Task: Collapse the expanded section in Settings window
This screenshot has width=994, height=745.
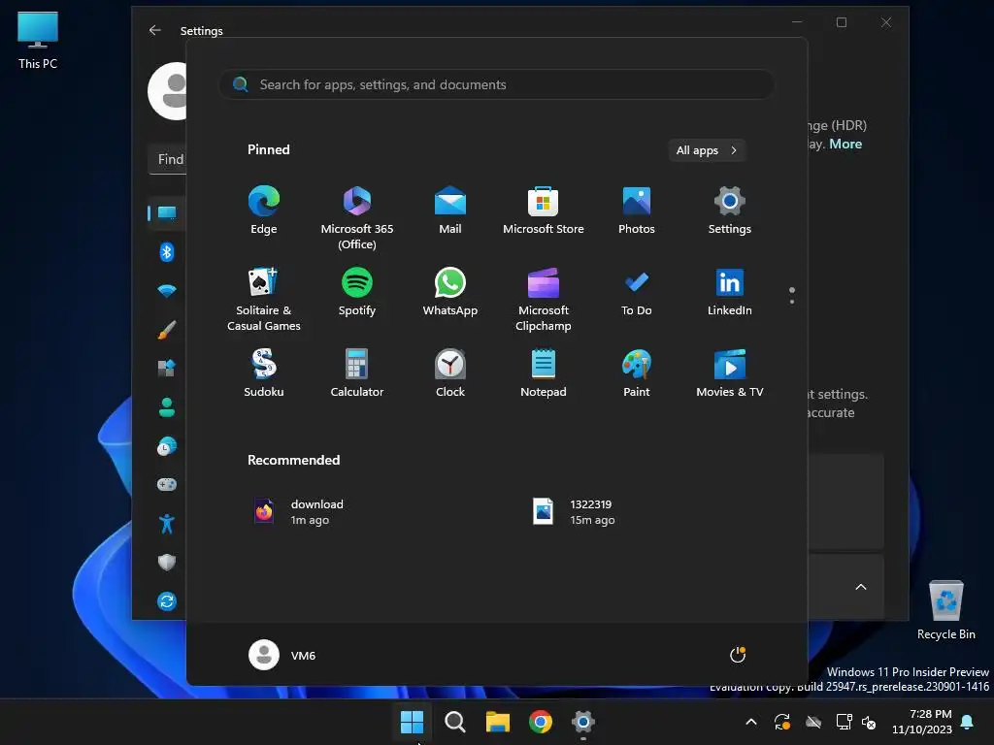Action: [x=861, y=587]
